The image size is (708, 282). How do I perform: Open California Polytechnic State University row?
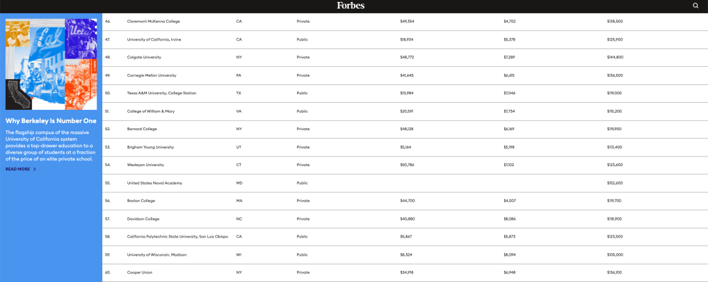coord(405,237)
